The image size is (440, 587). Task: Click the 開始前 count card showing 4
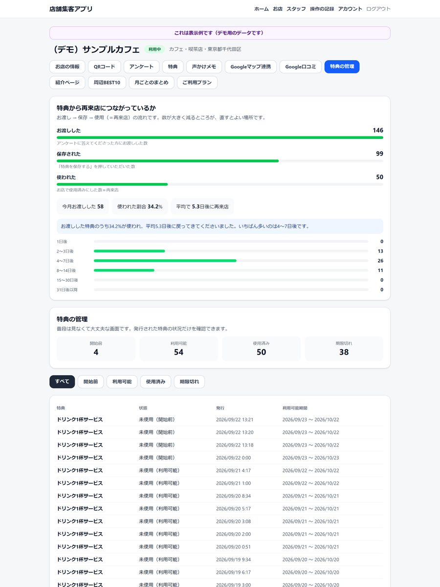pos(96,348)
